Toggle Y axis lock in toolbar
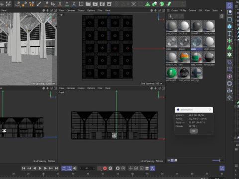The image size is (239, 179). click(x=67, y=4)
